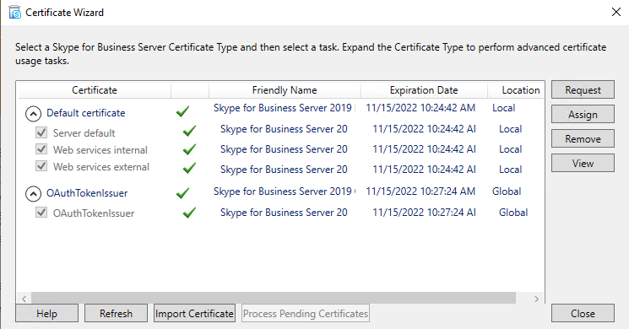
Task: Toggle the Server default checkbox
Action: 41,132
